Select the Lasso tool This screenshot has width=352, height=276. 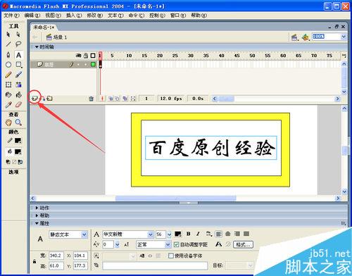(x=18, y=44)
